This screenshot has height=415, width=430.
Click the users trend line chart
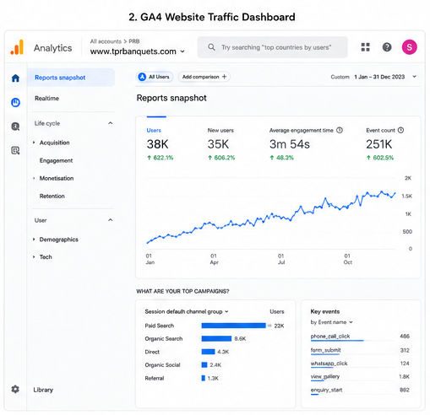pos(271,217)
